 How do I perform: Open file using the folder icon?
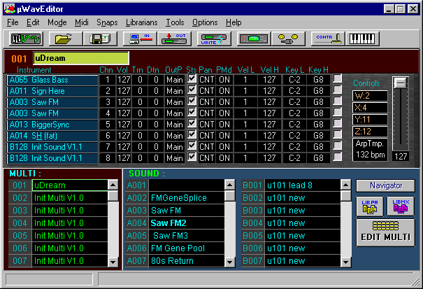(x=64, y=38)
